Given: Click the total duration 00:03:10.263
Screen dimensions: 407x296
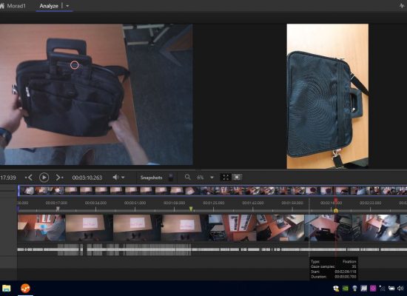Looking at the screenshot, I should pyautogui.click(x=87, y=178).
